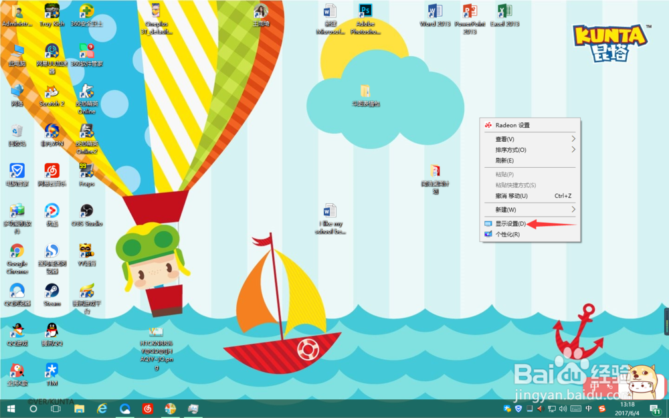
Task: Open Task View on the taskbar
Action: click(56, 409)
